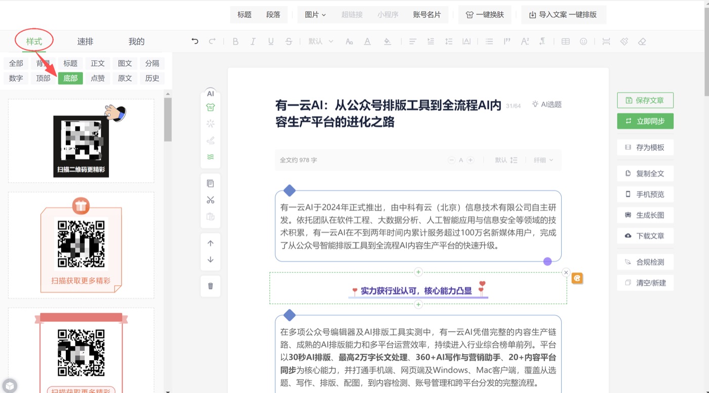Select the 全部 style category
Screen dimensions: 709x393
[16, 63]
